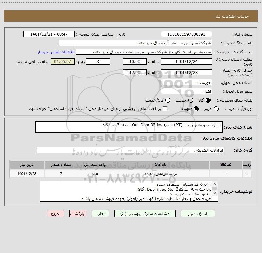Viewport: 262px width, 253px height.
Task: Click the deadline time field 10:00
Action: point(135,62)
